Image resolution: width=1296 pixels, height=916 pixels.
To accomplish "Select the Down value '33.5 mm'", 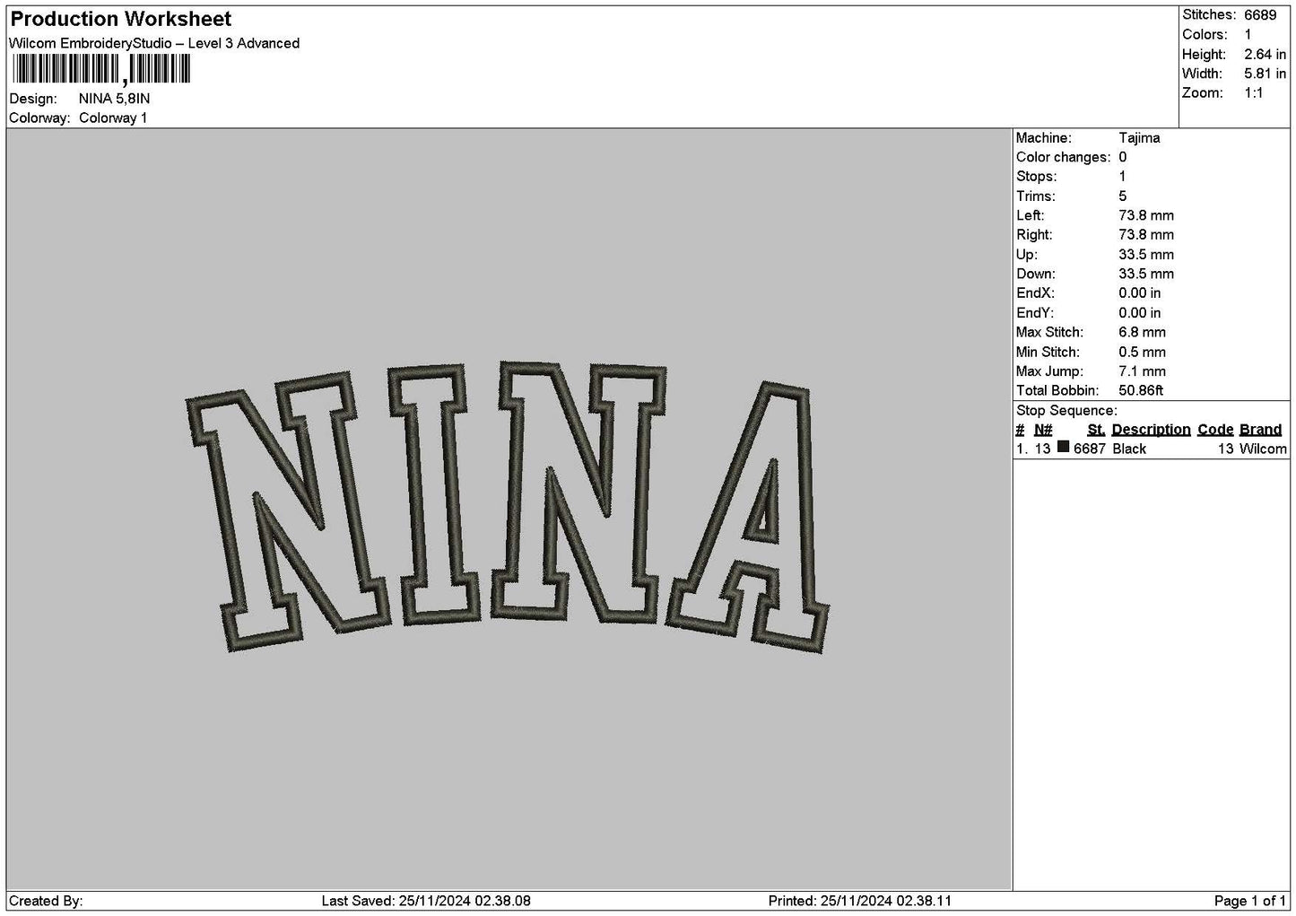I will (1146, 274).
